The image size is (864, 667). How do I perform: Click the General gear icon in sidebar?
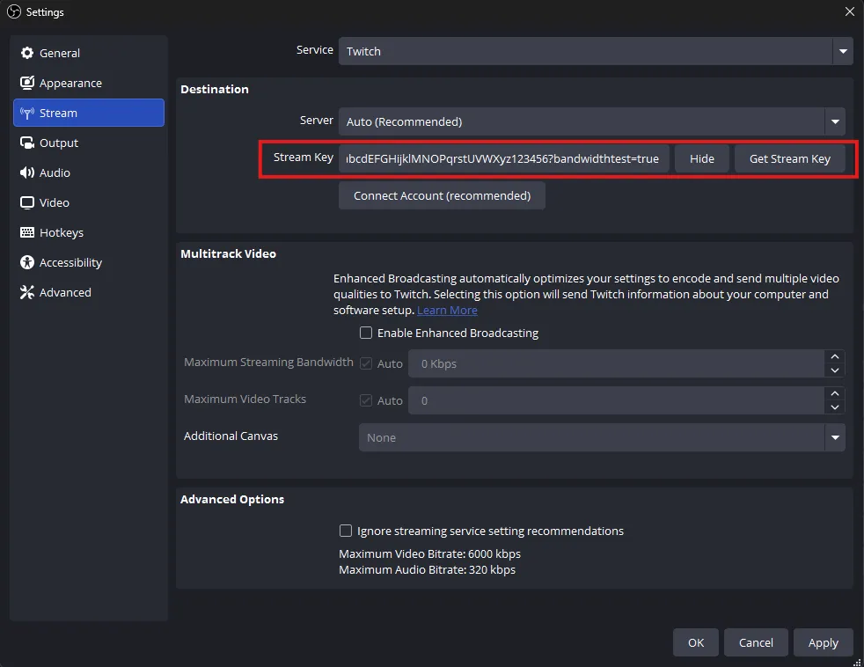click(27, 54)
